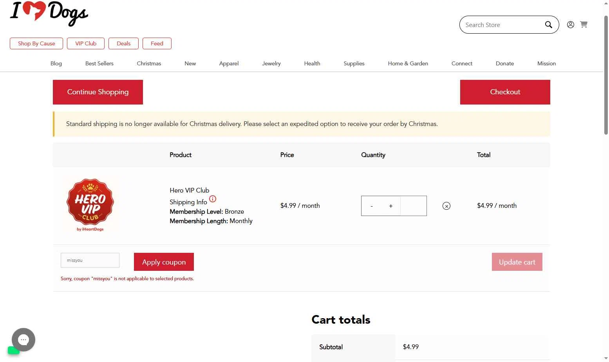Image resolution: width=609 pixels, height=362 pixels.
Task: Open the Mission menu
Action: (x=546, y=63)
